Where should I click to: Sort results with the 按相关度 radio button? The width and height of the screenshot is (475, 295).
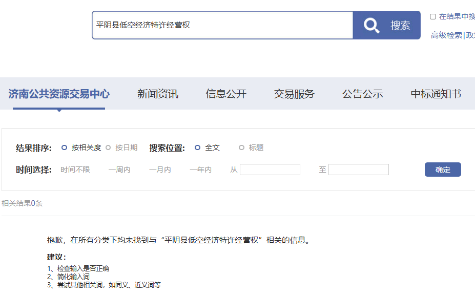[x=65, y=147]
